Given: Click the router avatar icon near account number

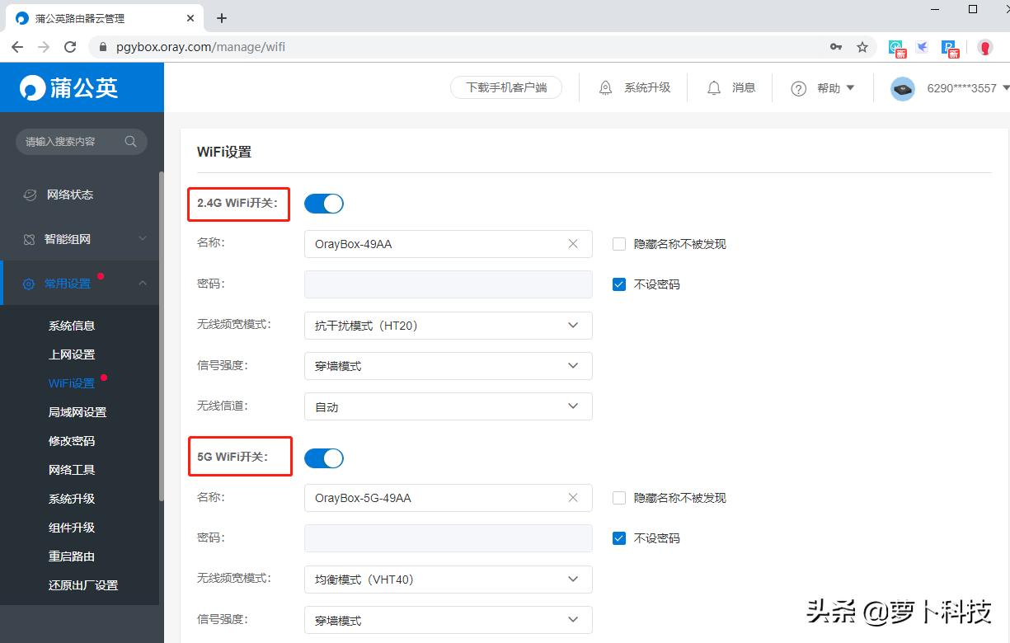Looking at the screenshot, I should (x=902, y=88).
